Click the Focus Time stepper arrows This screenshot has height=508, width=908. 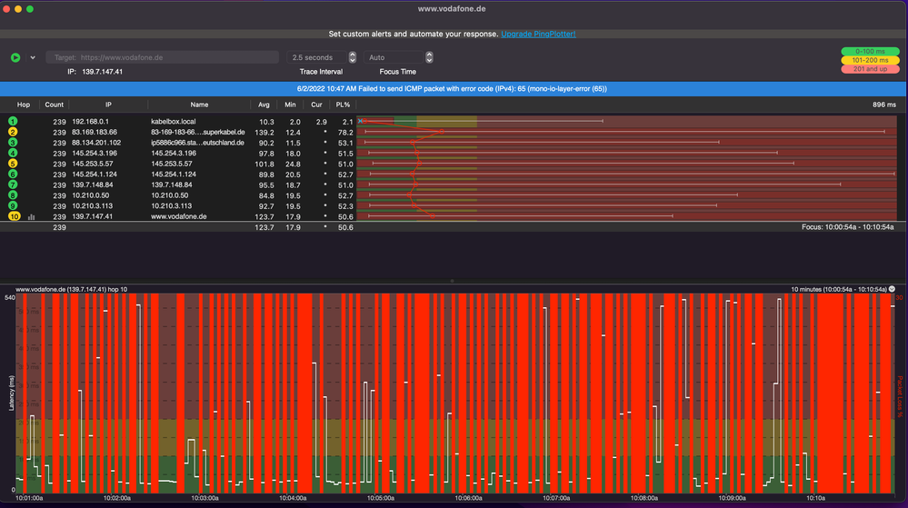click(429, 57)
